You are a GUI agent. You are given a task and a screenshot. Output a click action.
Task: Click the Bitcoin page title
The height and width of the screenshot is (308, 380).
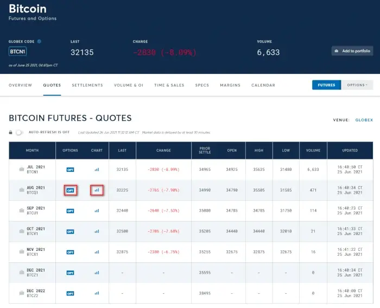[28, 9]
